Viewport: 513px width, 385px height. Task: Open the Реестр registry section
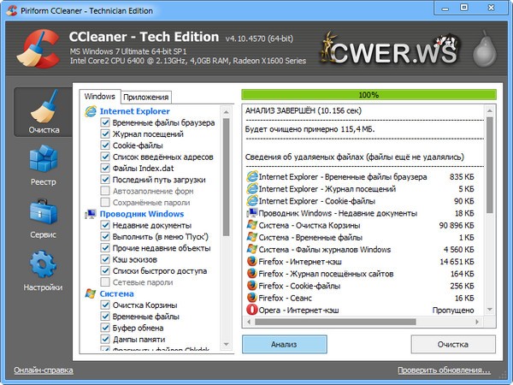pyautogui.click(x=44, y=165)
